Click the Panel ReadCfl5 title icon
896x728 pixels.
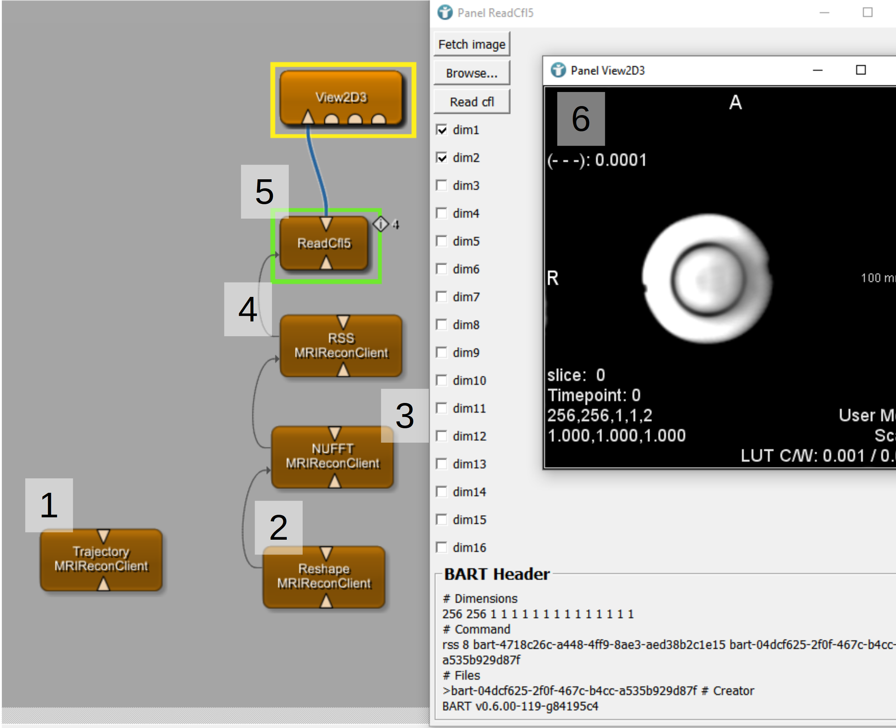click(x=445, y=13)
